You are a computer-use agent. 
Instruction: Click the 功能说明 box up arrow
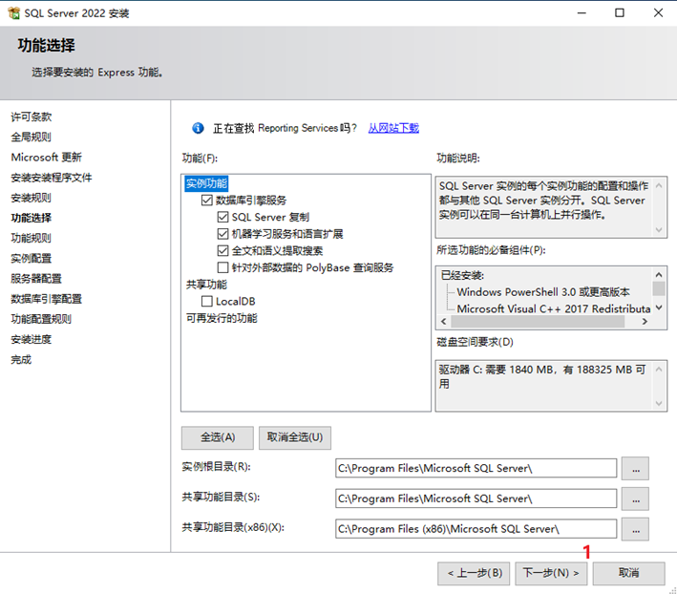pos(659,186)
